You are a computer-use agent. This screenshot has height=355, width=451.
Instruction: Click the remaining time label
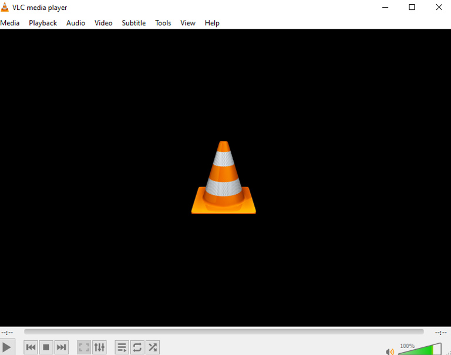coord(440,333)
